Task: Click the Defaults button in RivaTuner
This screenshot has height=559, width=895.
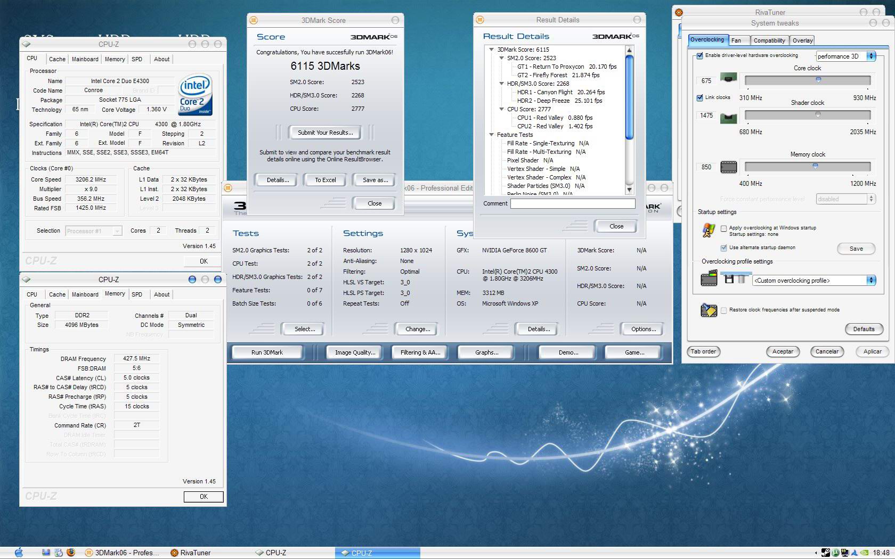Action: point(864,329)
